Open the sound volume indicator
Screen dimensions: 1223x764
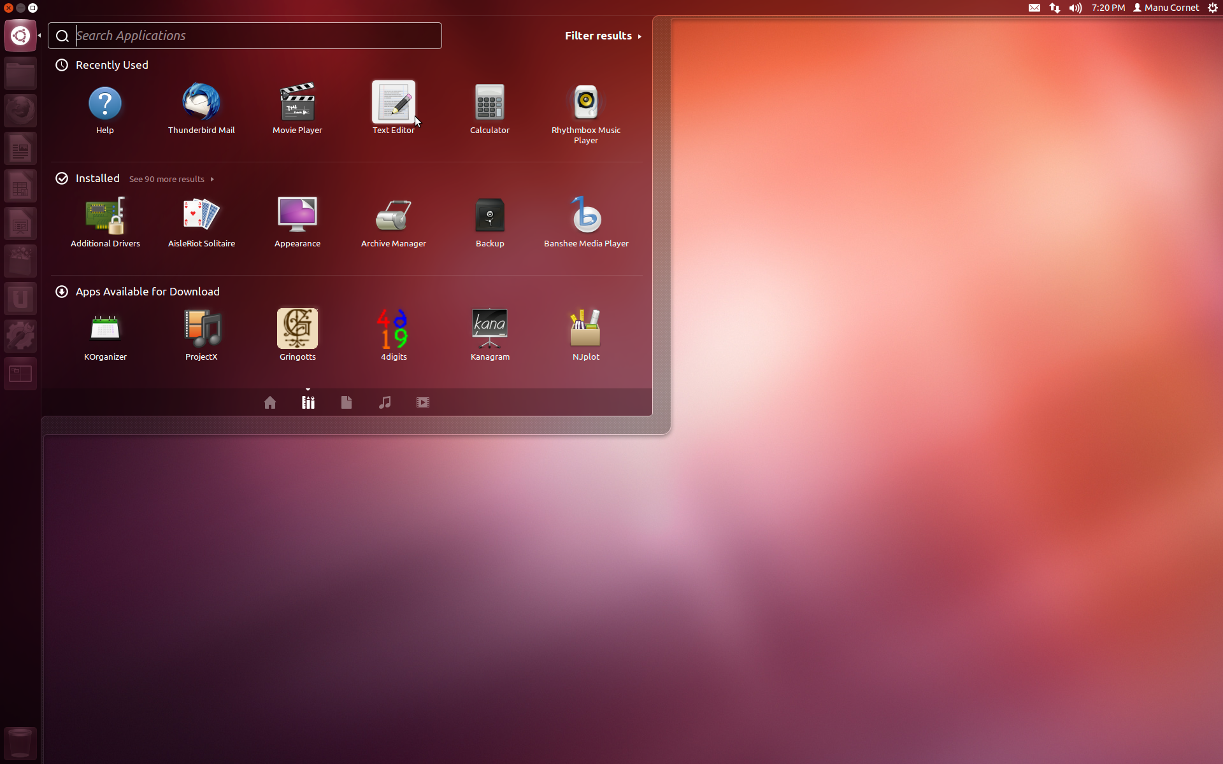(x=1075, y=8)
